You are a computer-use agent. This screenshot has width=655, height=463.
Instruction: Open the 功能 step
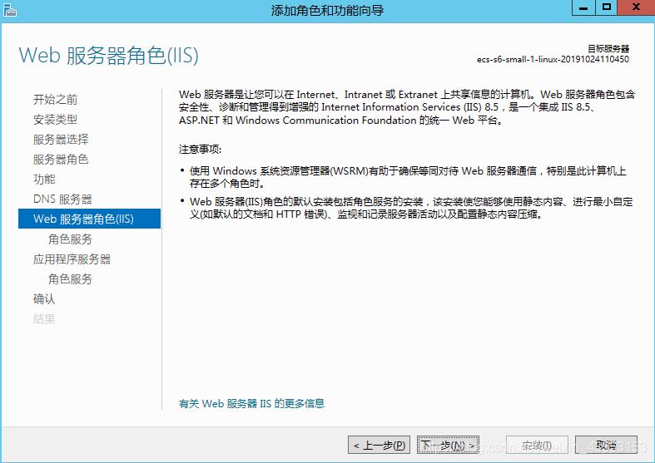44,180
